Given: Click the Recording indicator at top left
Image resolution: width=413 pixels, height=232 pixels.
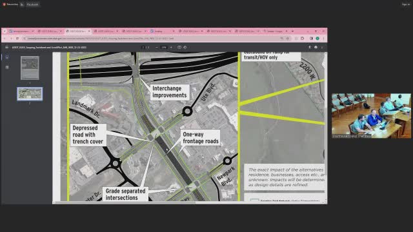Looking at the screenshot, I should click(10, 5).
